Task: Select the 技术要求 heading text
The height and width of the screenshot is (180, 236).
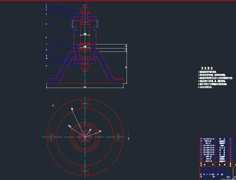Action: pyautogui.click(x=207, y=68)
